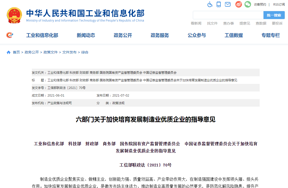Screen dimensions: 288x188
Task: Click the 统一搜索 button
Action: (x=274, y=15)
